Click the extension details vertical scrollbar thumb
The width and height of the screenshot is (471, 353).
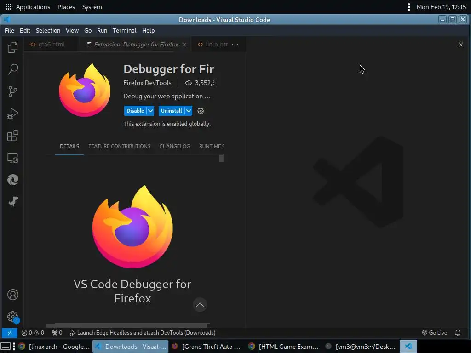221,158
